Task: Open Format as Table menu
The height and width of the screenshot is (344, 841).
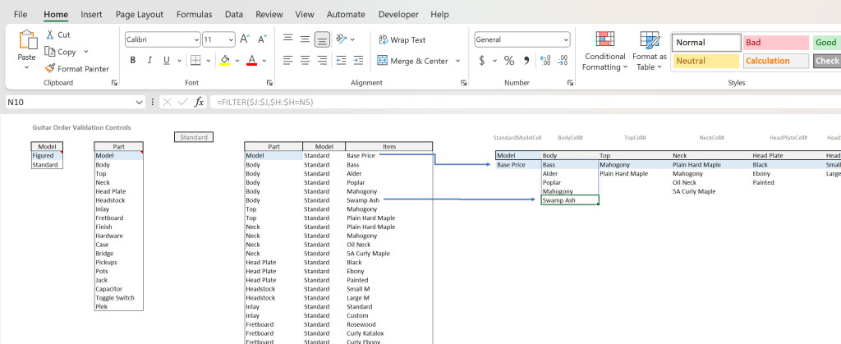Action: 650,52
